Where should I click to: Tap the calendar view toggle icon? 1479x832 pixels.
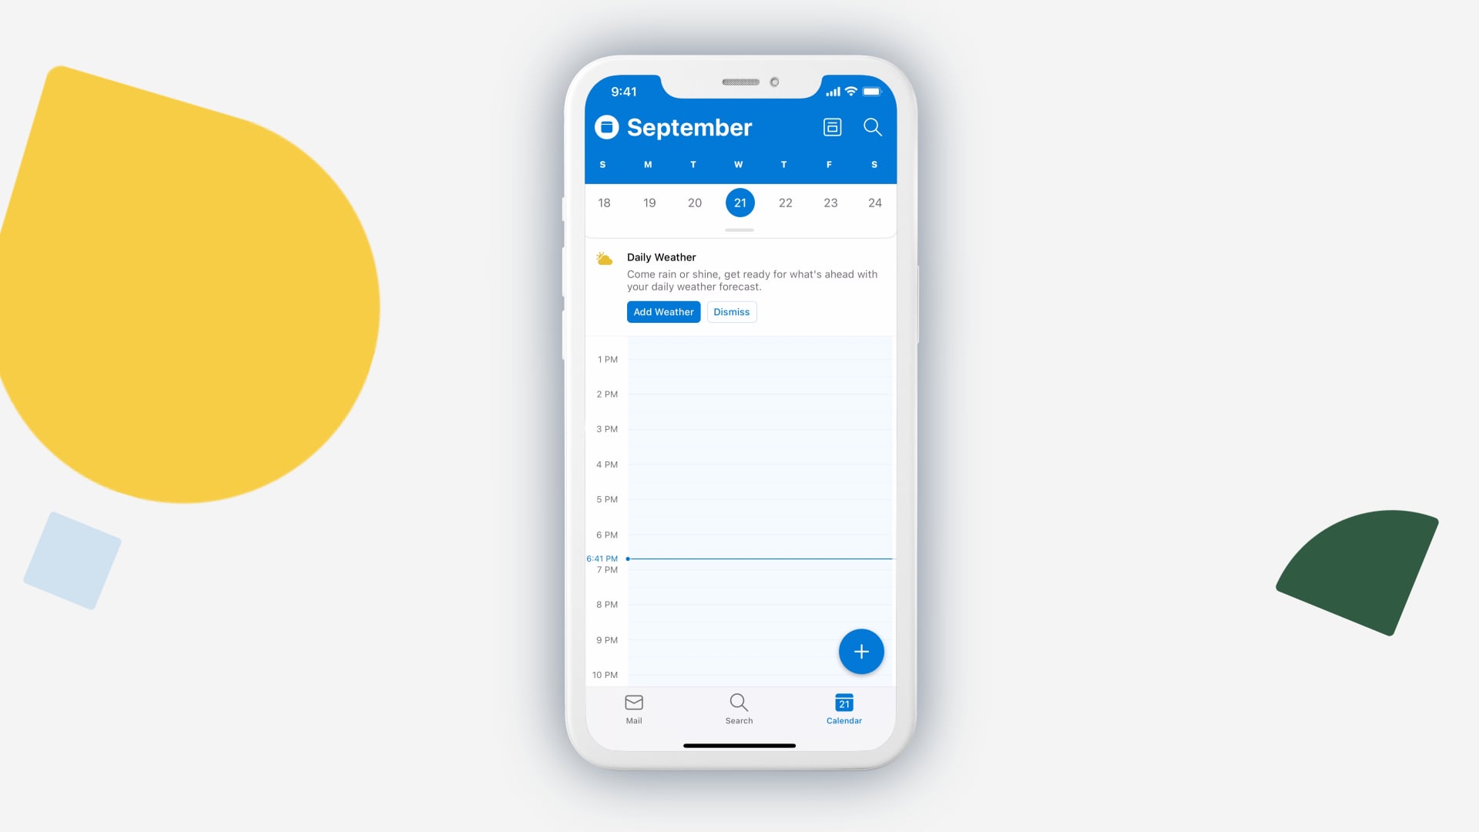coord(832,127)
